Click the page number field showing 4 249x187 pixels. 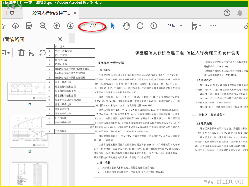pyautogui.click(x=84, y=26)
